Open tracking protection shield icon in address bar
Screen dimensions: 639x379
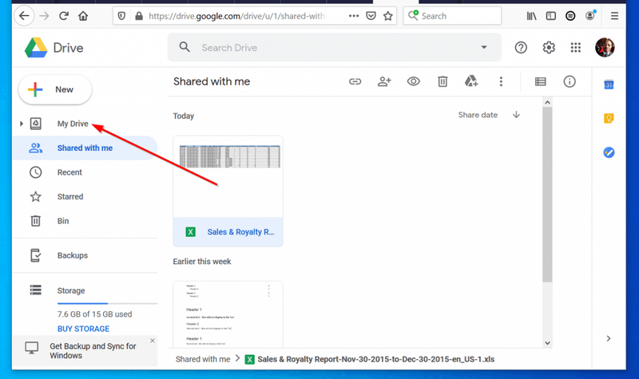click(x=121, y=16)
